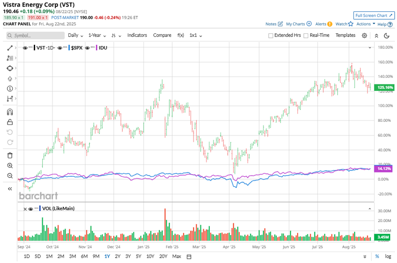Viewport: 397px width, 263px height.
Task: Open the 1x1 grid layout dropdown
Action: coord(196,36)
